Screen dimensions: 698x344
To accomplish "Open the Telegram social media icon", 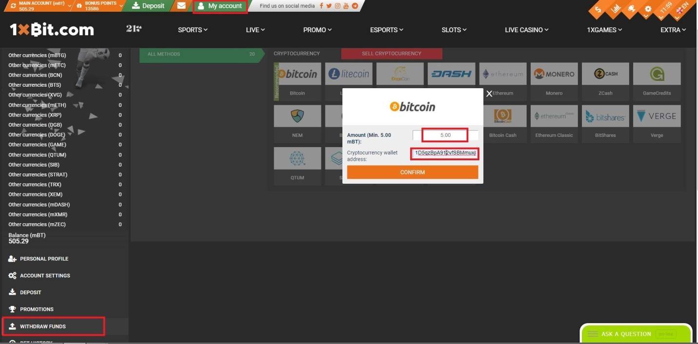I will pyautogui.click(x=355, y=6).
